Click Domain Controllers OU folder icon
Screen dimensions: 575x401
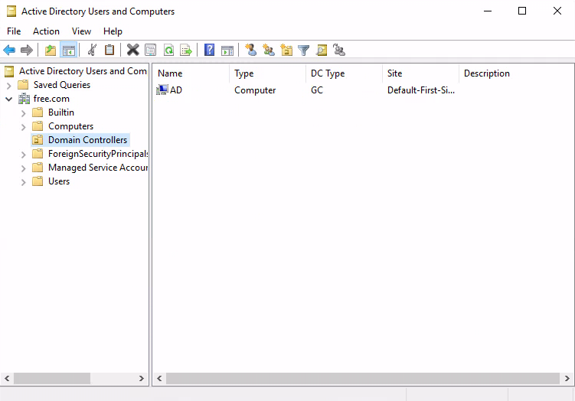coord(38,139)
